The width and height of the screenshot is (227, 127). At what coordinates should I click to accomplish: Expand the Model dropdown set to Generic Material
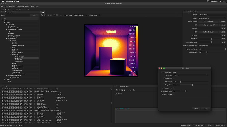(212, 18)
